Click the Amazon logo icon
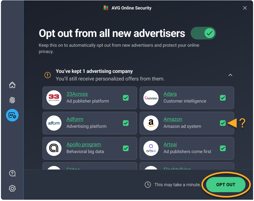This screenshot has height=201, width=254. click(151, 123)
